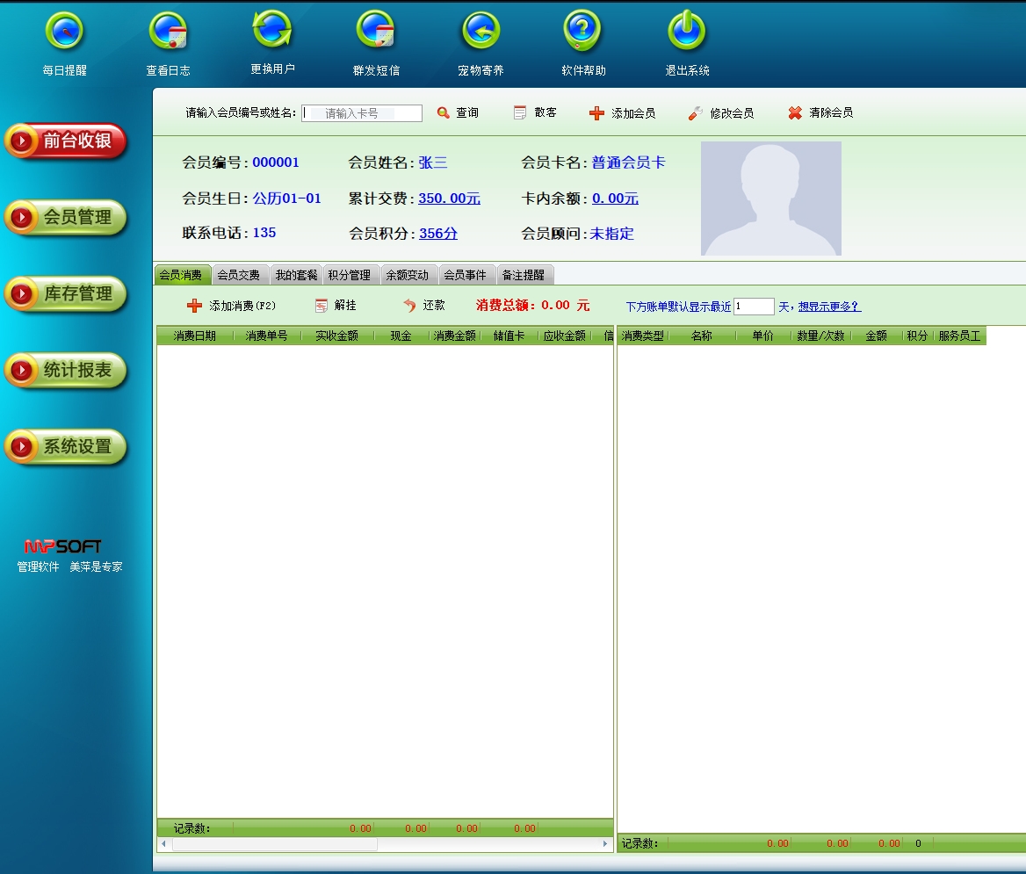Switch to the 积分管理 tab
Image resolution: width=1026 pixels, height=874 pixels.
(x=350, y=275)
